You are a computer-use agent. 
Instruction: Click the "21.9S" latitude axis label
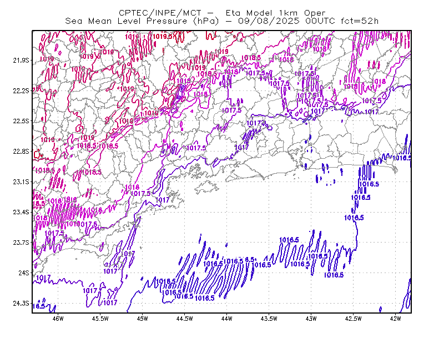tap(21, 60)
